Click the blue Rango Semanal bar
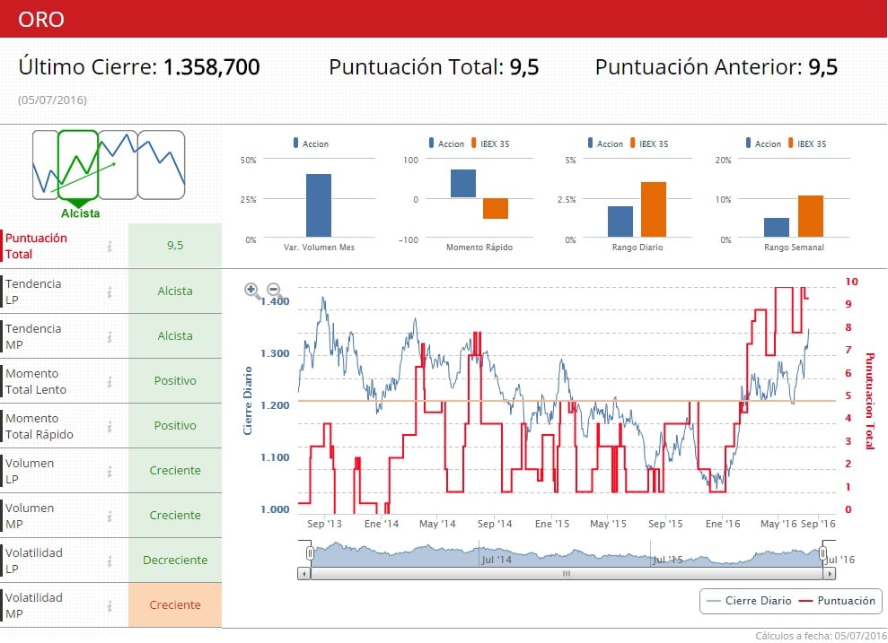 tap(777, 228)
